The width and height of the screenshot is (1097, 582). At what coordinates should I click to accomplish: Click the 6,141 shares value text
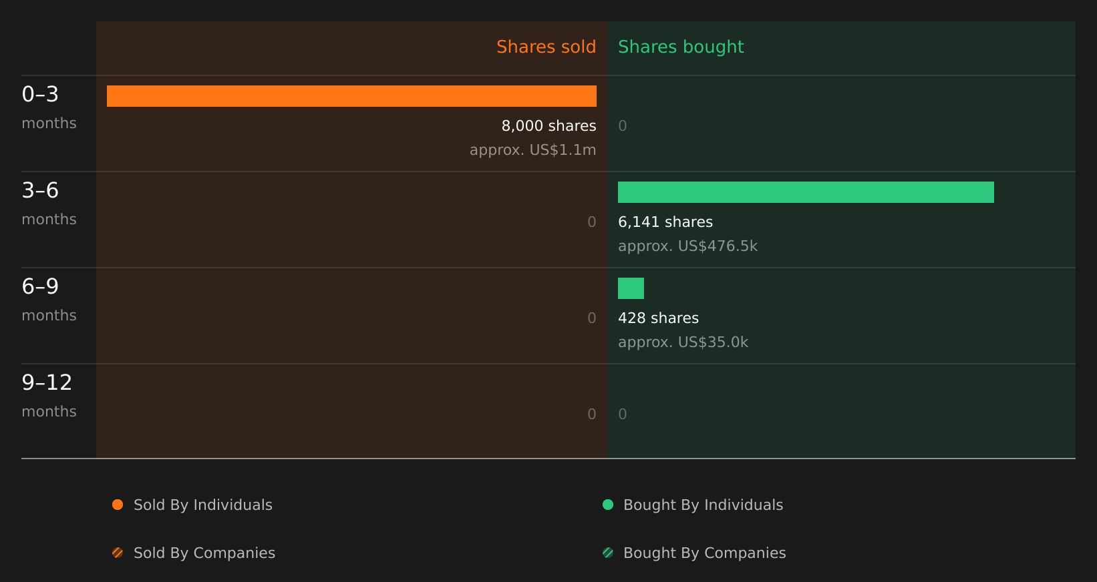click(x=665, y=222)
